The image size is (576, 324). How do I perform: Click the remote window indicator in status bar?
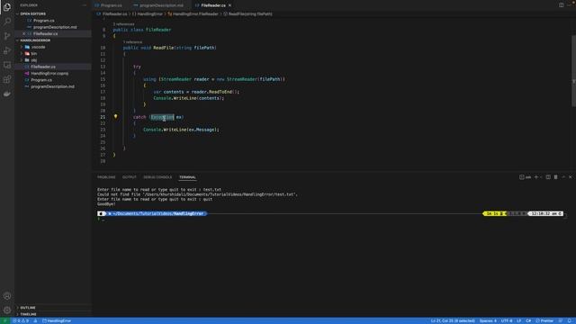[4, 320]
